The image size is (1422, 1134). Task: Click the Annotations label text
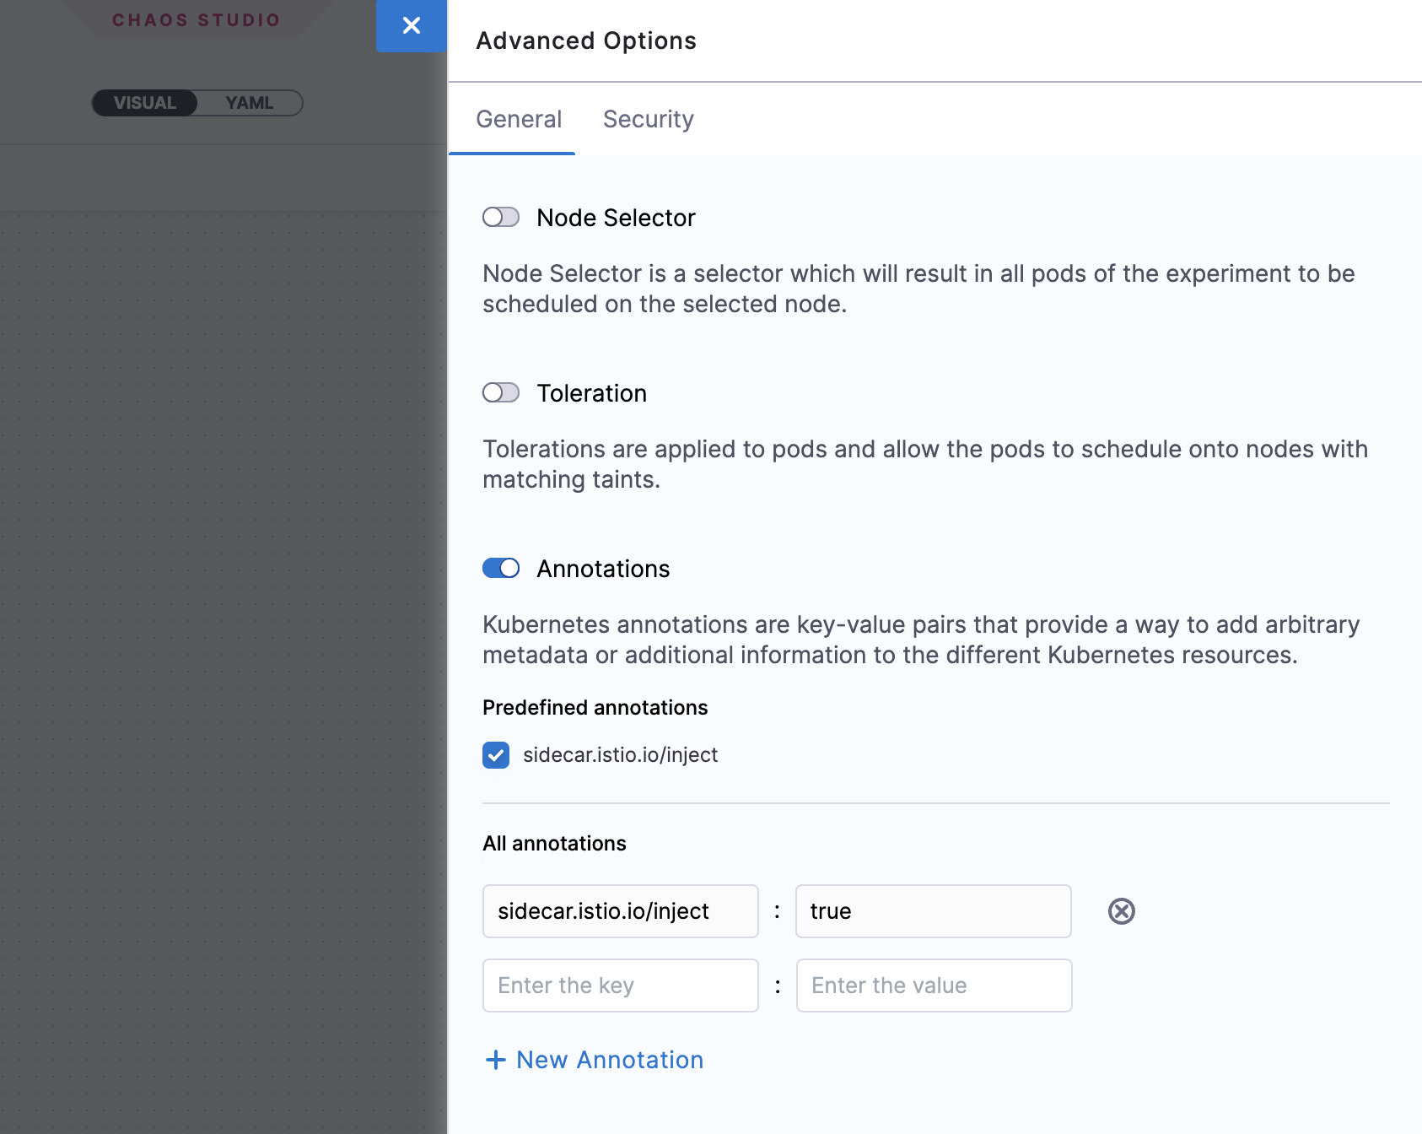click(x=603, y=569)
